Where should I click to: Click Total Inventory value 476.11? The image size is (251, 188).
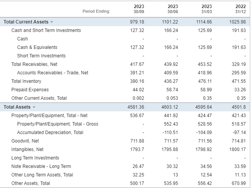click(205, 81)
